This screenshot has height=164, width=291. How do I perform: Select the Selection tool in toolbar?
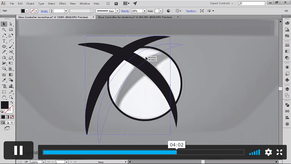tap(4, 24)
